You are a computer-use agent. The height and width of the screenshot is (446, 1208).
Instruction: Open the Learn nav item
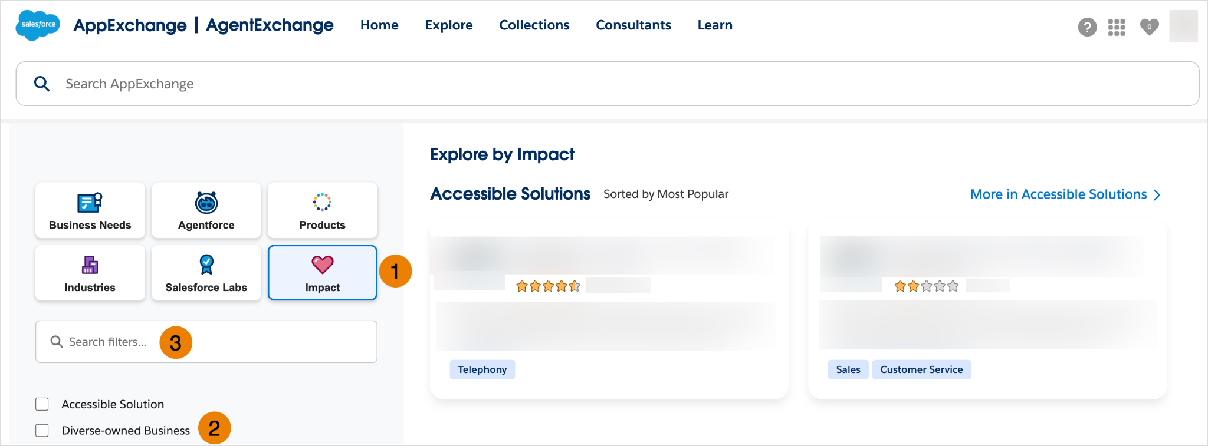[715, 25]
